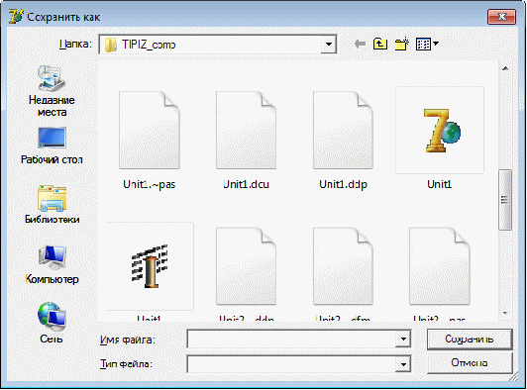
Task: Create a new folder
Action: point(401,44)
